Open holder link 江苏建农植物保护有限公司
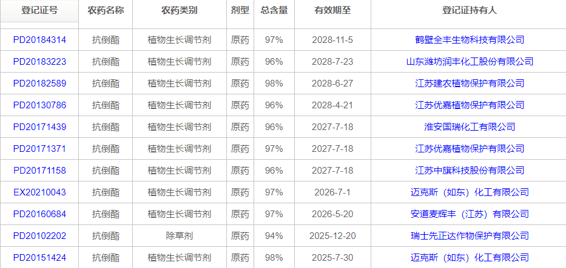This screenshot has width=566, height=268. click(x=470, y=83)
